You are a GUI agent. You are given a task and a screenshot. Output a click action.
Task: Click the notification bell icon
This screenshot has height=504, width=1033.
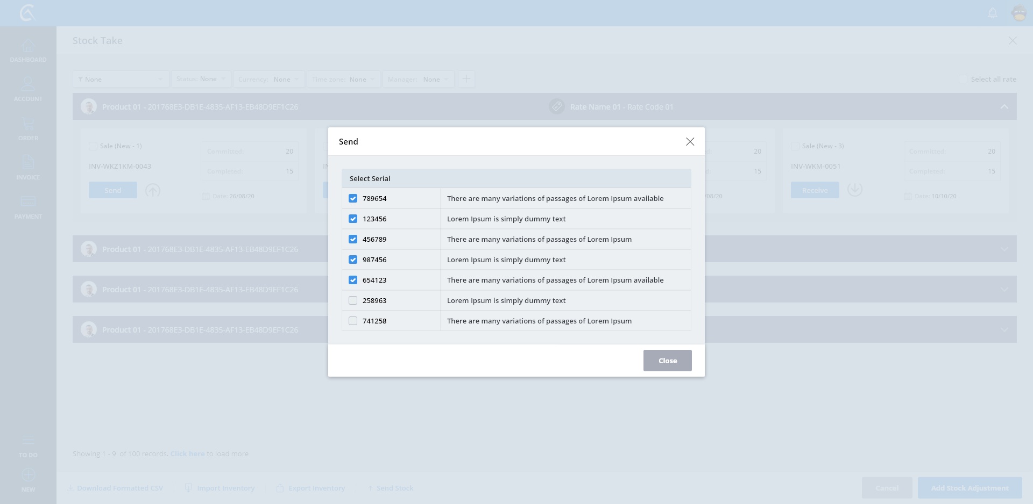[x=993, y=13]
